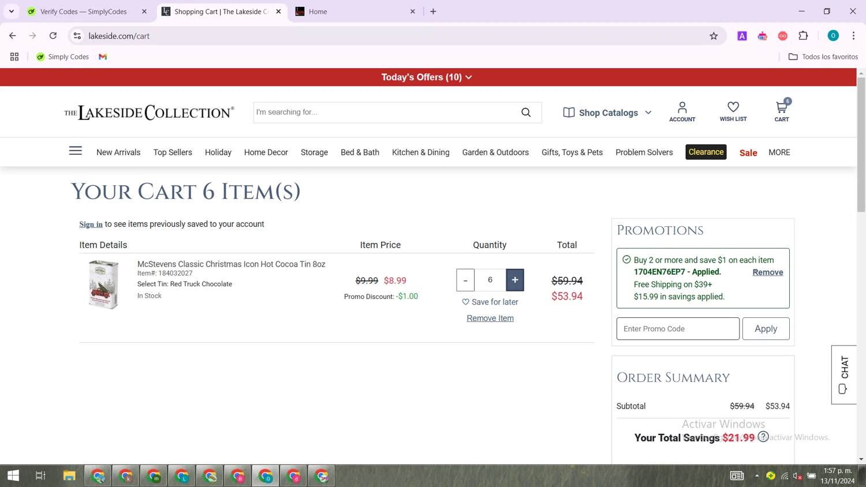Image resolution: width=866 pixels, height=487 pixels.
Task: Open Kitchen & Dining category
Action: point(420,152)
